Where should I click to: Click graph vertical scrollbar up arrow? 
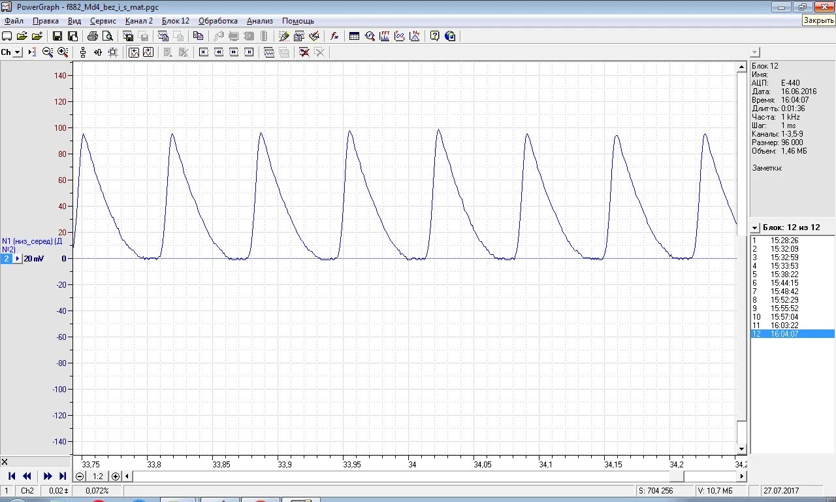741,66
